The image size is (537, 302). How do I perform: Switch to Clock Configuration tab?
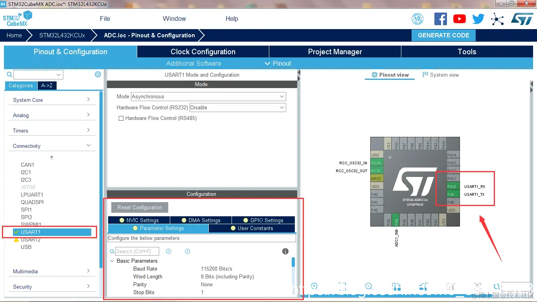click(203, 52)
